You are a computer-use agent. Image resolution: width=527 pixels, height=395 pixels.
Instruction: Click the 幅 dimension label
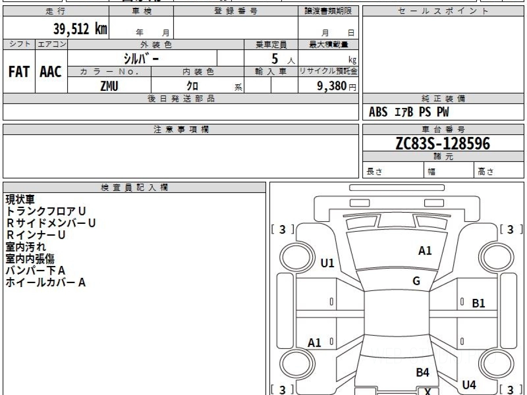432,172
